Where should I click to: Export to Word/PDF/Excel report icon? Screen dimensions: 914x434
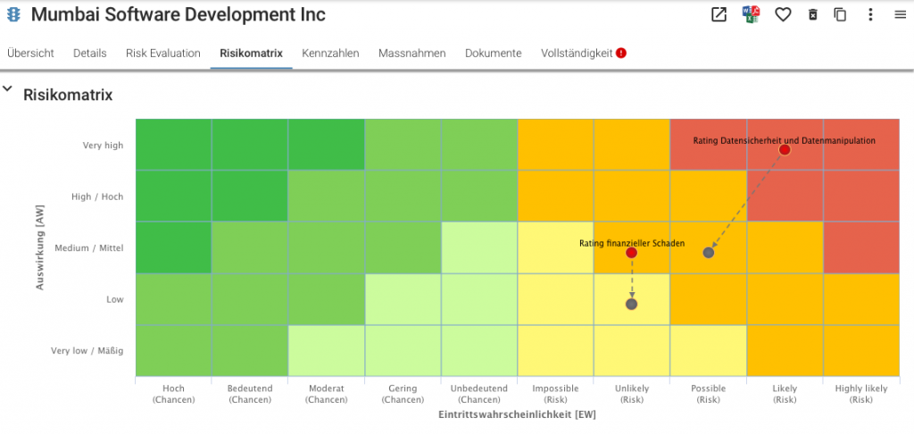coord(750,14)
